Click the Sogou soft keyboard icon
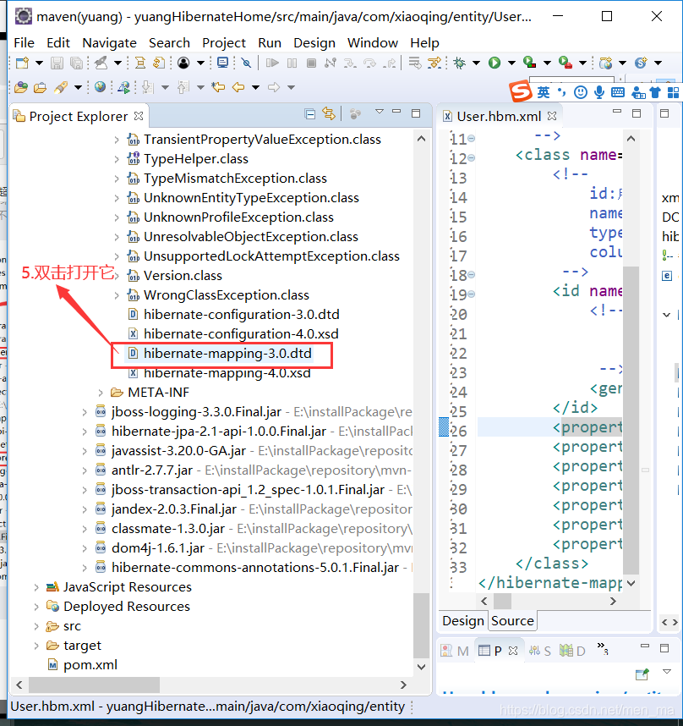 (617, 92)
